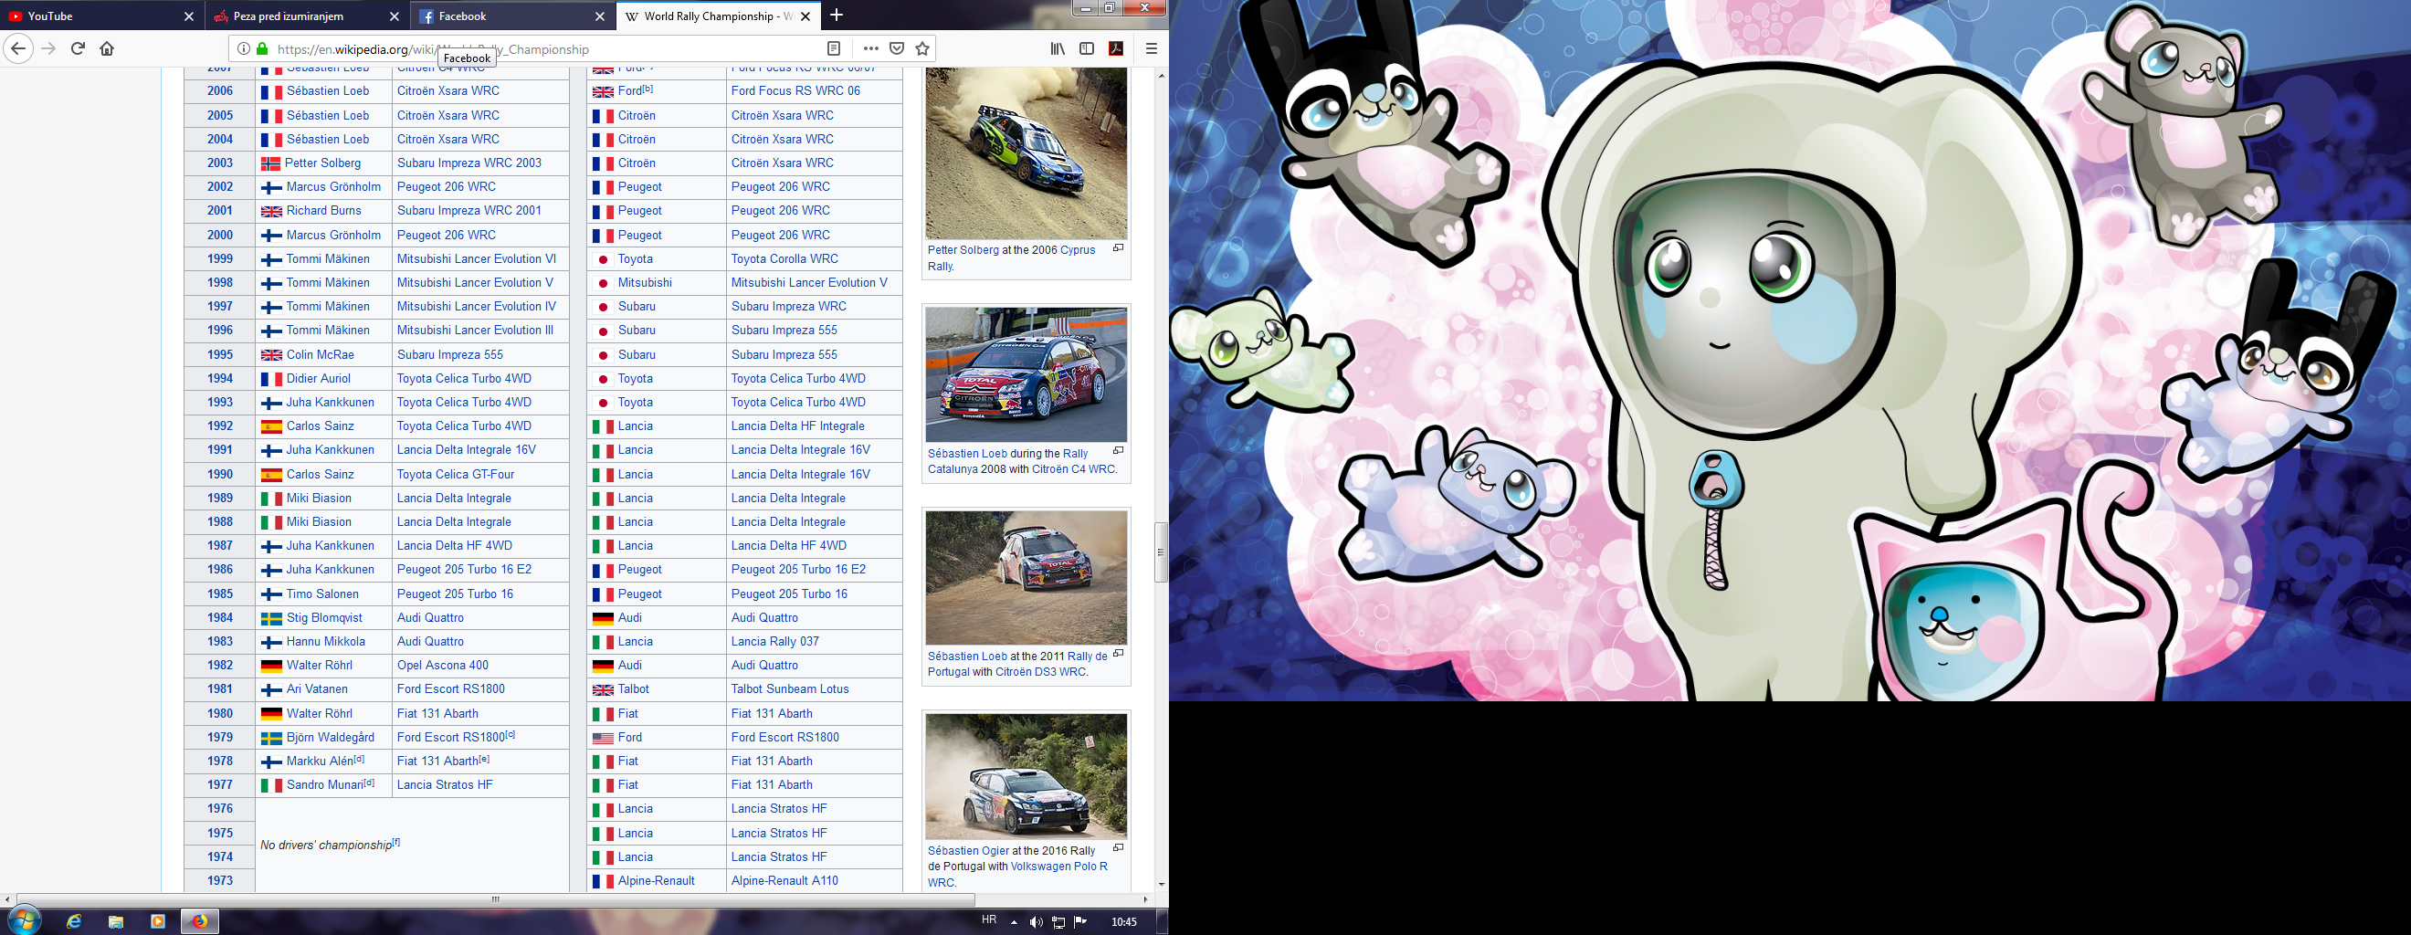This screenshot has width=2411, height=935.
Task: Enlarge the Ogier 2016 Rally de Portugal image
Action: (1118, 848)
